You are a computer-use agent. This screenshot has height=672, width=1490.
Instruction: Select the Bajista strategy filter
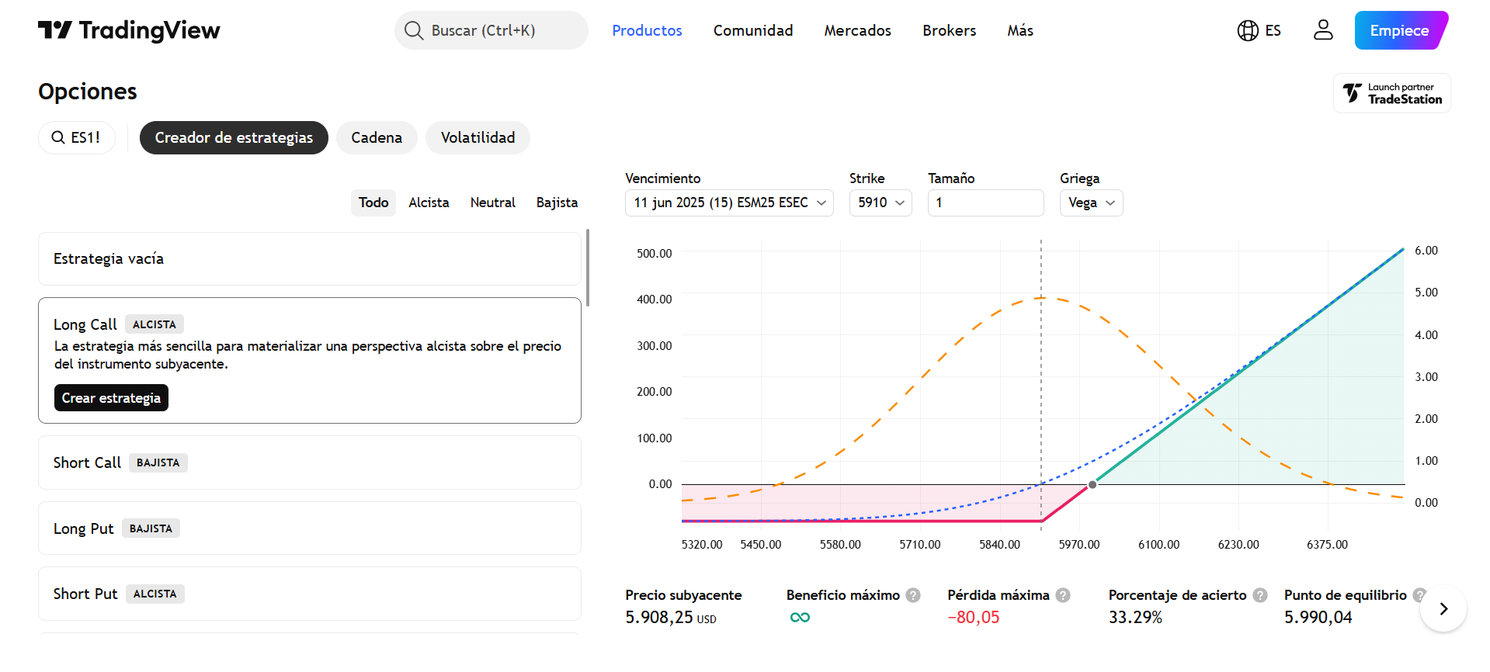click(x=557, y=203)
